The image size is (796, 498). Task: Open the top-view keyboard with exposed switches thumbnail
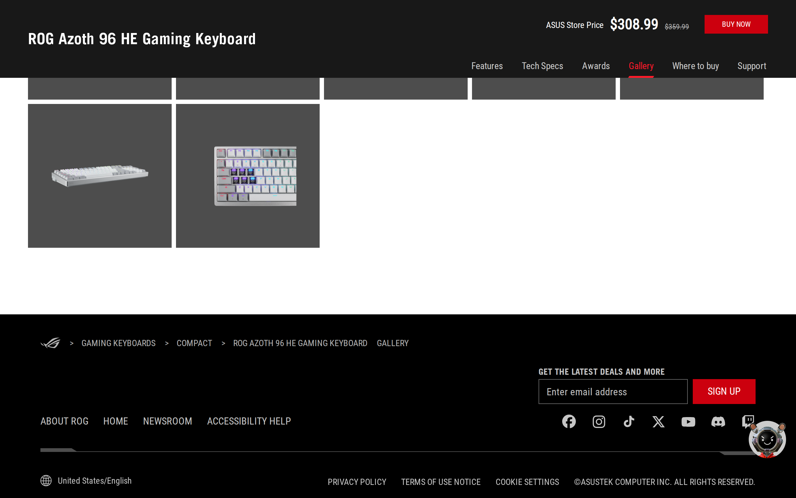tap(248, 176)
